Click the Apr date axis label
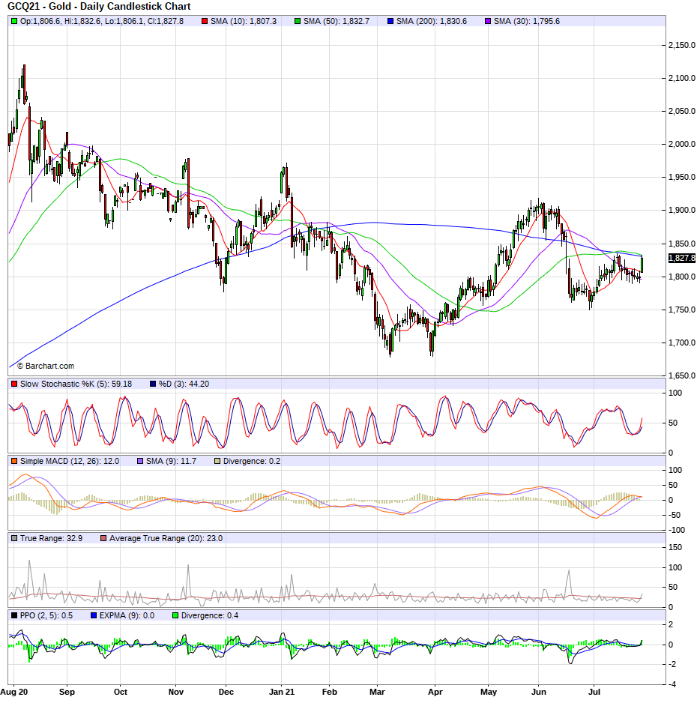This screenshot has width=697, height=715. click(435, 692)
